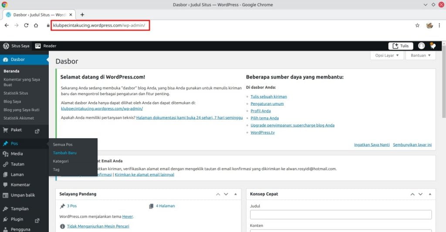Open the WordPress.tv link

pyautogui.click(x=263, y=133)
